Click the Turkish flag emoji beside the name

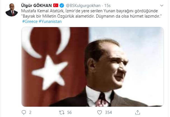(x=56, y=5)
